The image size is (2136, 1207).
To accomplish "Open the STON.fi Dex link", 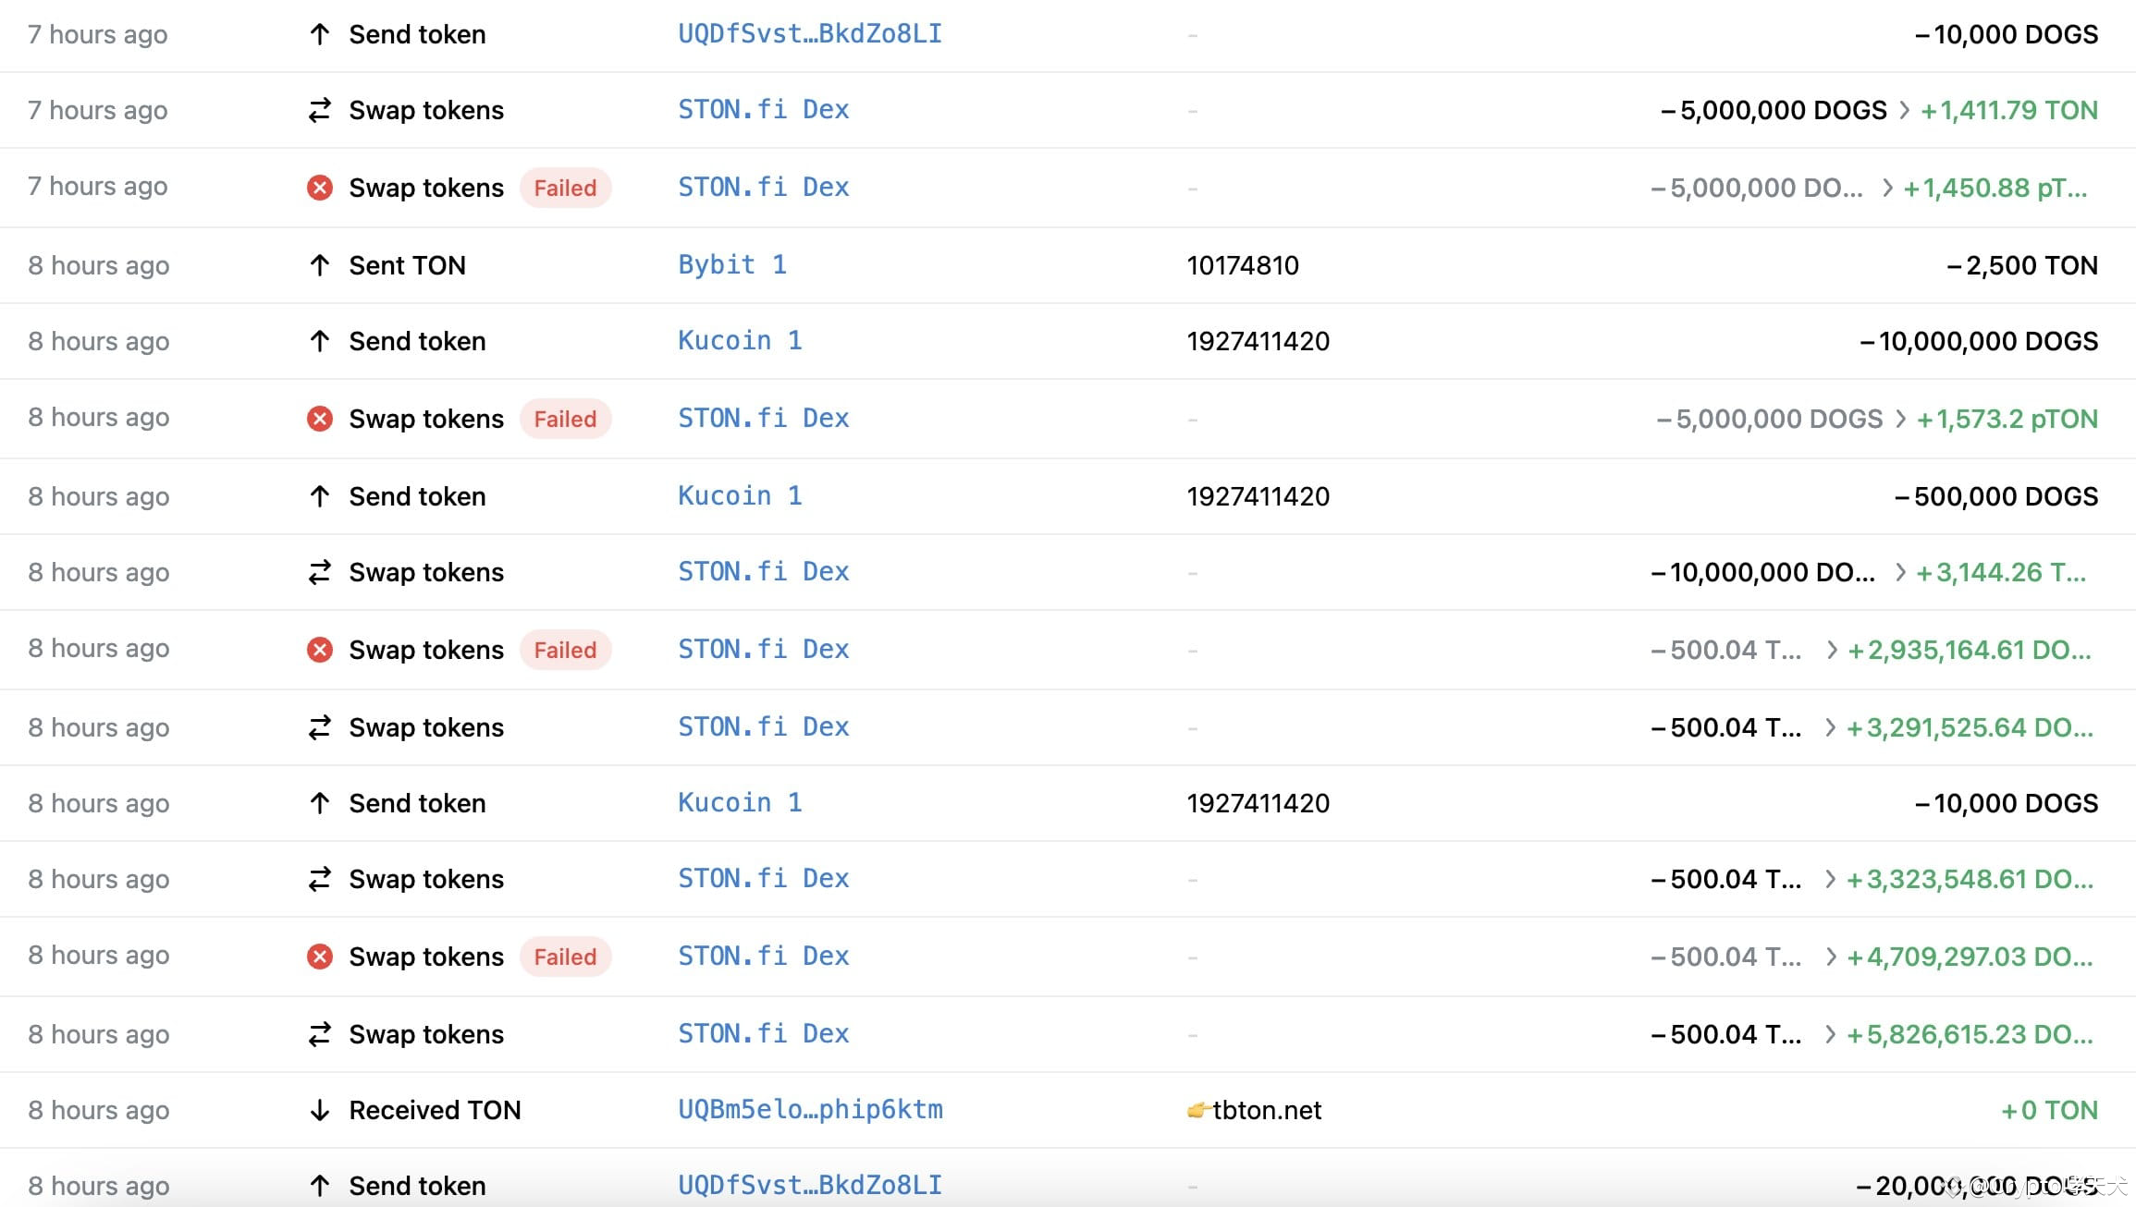I will coord(762,109).
